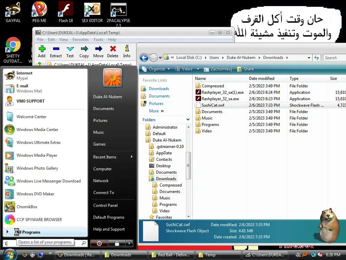The height and width of the screenshot is (260, 346).
Task: Click the user picture in Start menu
Action: point(112,78)
